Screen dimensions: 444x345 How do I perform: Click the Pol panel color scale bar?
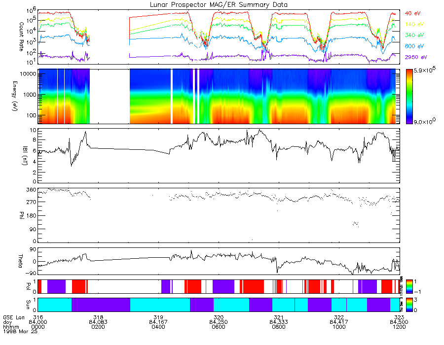409,286
